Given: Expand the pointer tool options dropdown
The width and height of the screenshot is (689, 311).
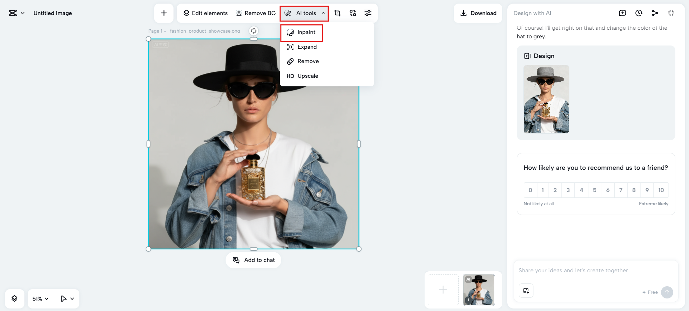Looking at the screenshot, I should (x=72, y=298).
